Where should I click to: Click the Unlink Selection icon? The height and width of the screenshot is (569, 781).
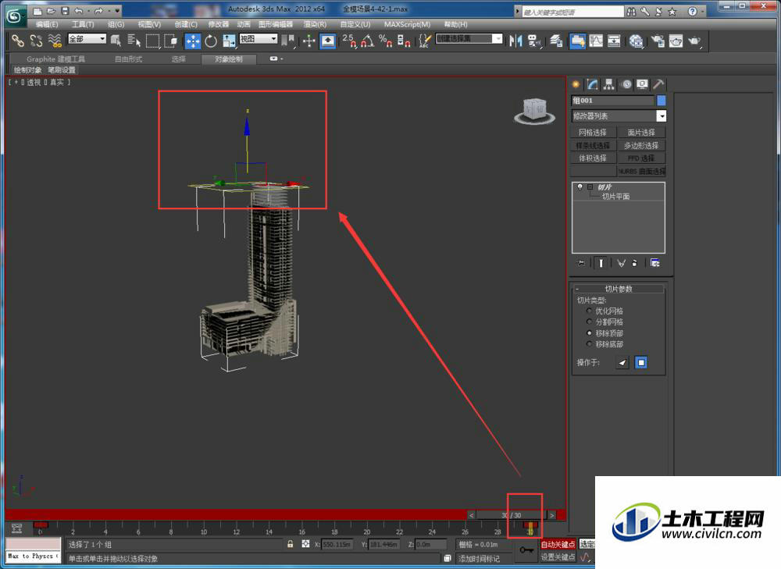(x=36, y=41)
